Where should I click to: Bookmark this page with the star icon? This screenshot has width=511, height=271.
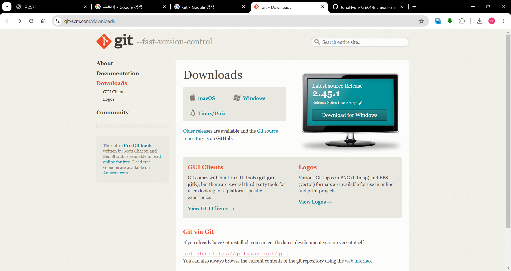tap(421, 21)
